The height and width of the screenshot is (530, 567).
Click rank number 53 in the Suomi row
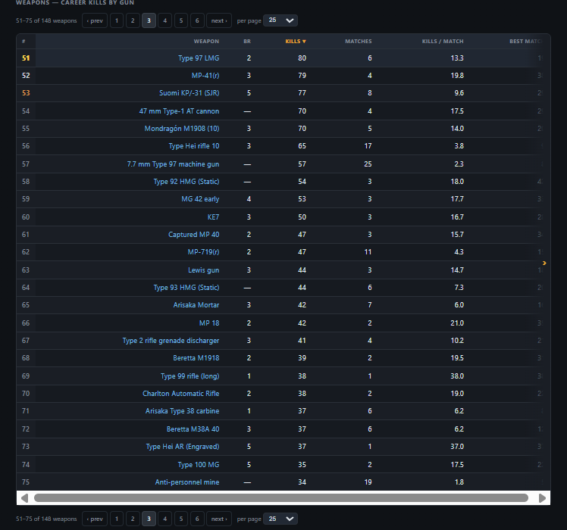click(26, 93)
